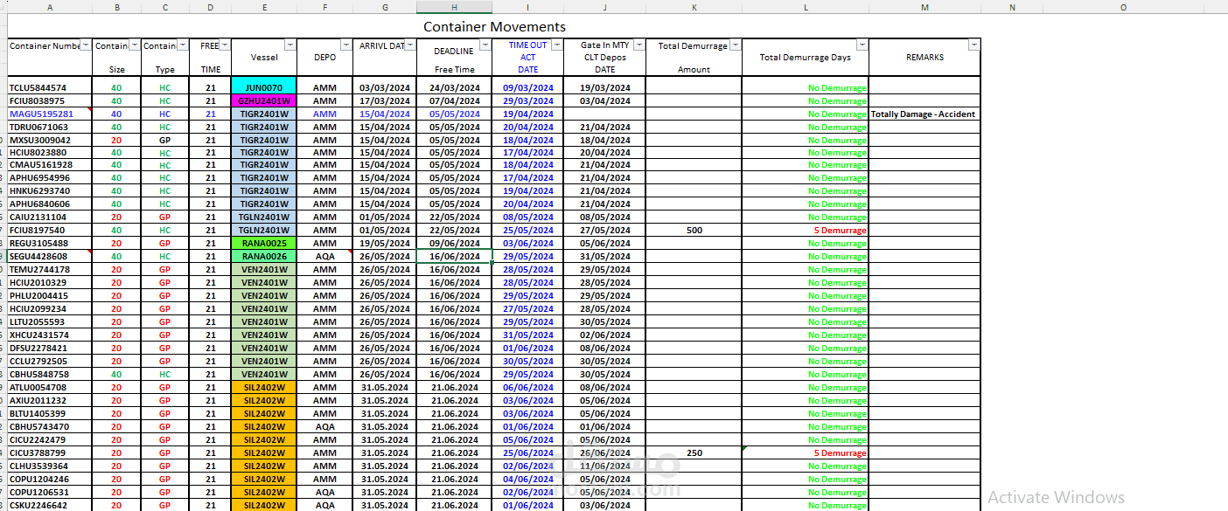Select demurrage amount cell showing 500

pyautogui.click(x=694, y=231)
